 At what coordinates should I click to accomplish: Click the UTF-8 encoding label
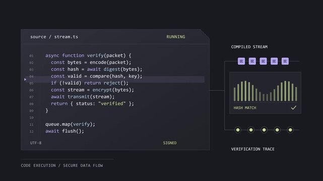pyautogui.click(x=36, y=143)
